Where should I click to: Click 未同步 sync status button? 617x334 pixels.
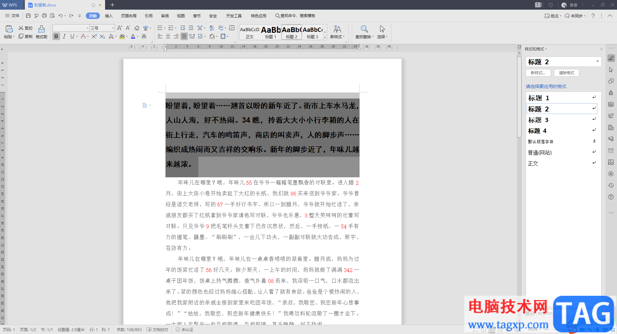575,16
